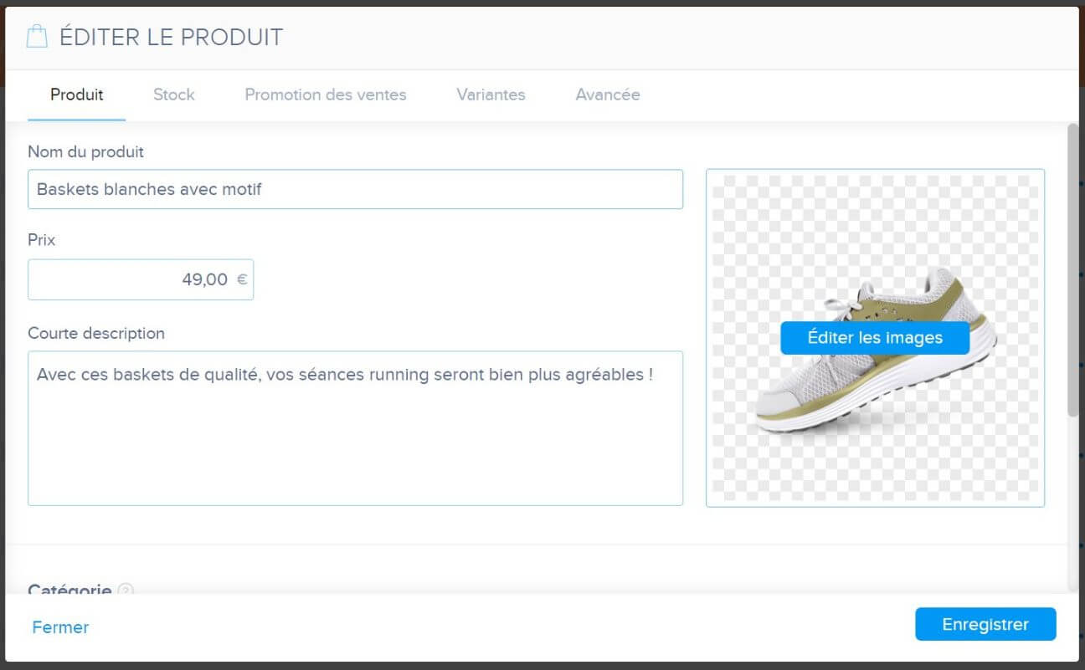Click the Fermer link
The image size is (1085, 670).
(60, 627)
